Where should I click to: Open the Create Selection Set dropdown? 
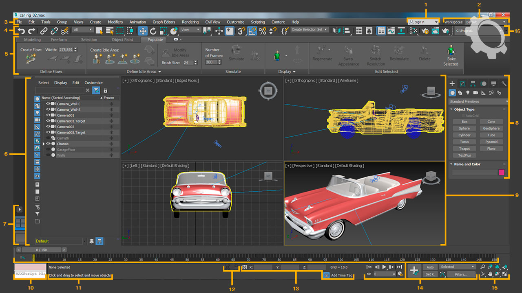pos(310,30)
